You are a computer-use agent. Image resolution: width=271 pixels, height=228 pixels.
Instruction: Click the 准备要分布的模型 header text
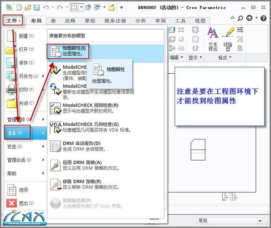click(67, 36)
